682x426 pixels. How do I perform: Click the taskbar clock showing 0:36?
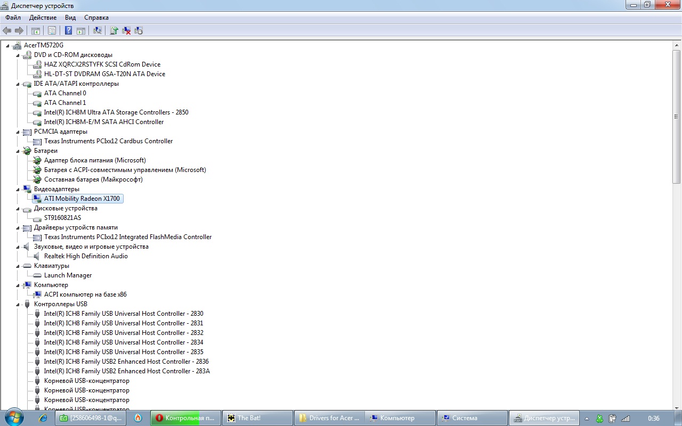tap(654, 419)
